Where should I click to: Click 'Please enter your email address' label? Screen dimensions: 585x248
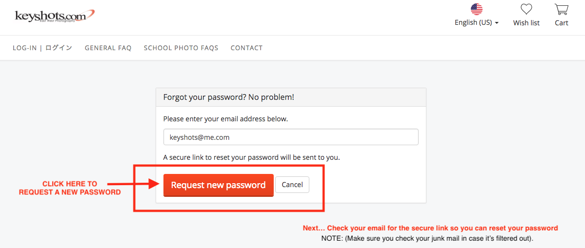click(225, 118)
